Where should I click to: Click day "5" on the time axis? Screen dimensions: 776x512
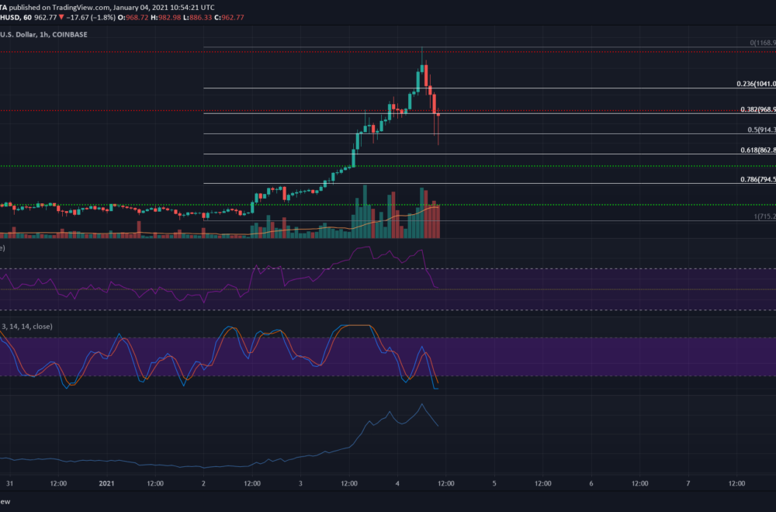pyautogui.click(x=494, y=483)
